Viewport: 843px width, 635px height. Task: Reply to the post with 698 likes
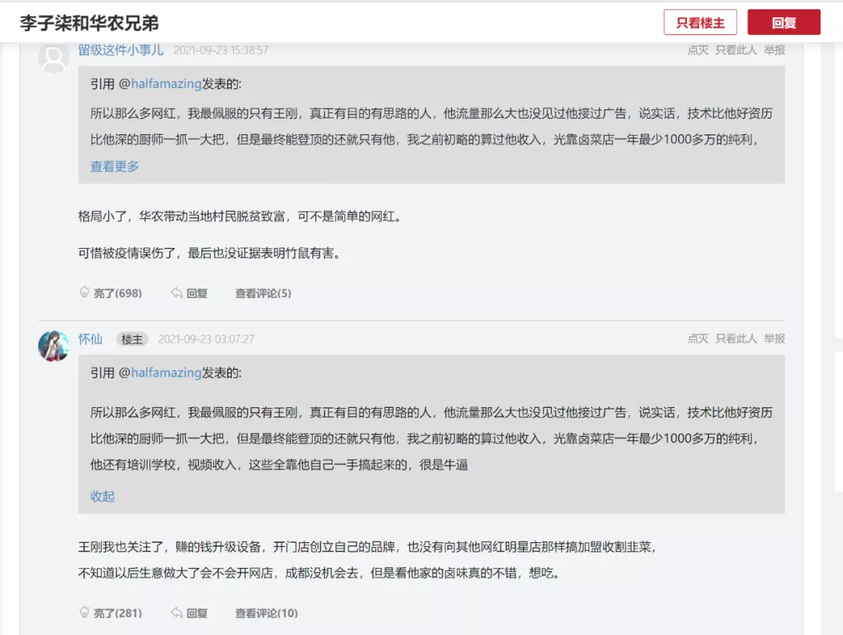click(189, 293)
